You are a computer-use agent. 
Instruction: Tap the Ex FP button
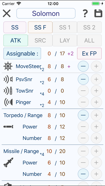pyautogui.click(x=89, y=53)
